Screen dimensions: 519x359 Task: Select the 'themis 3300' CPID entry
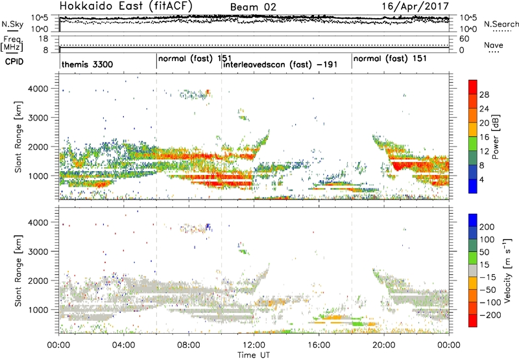point(87,64)
